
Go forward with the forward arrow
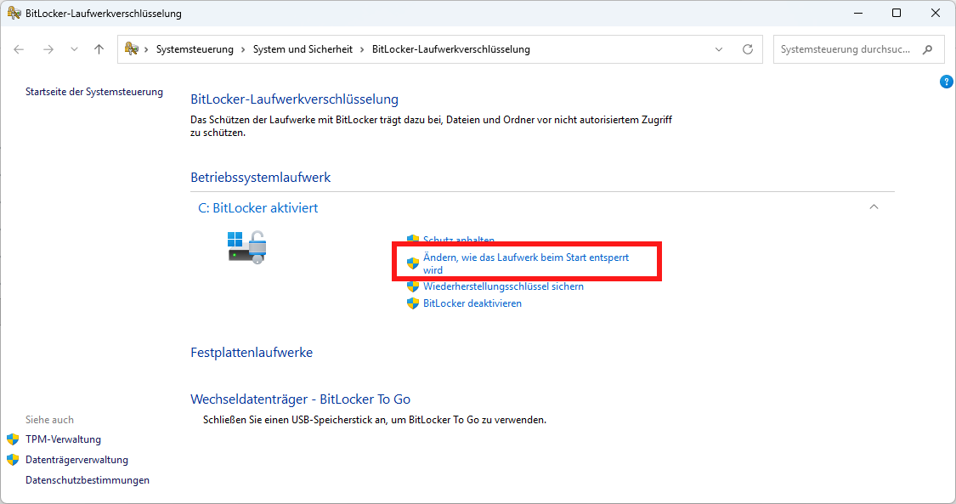(x=48, y=49)
